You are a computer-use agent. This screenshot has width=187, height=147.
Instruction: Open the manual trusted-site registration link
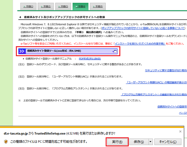(x=172, y=106)
